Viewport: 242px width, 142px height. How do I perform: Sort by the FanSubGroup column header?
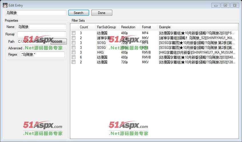click(x=107, y=27)
